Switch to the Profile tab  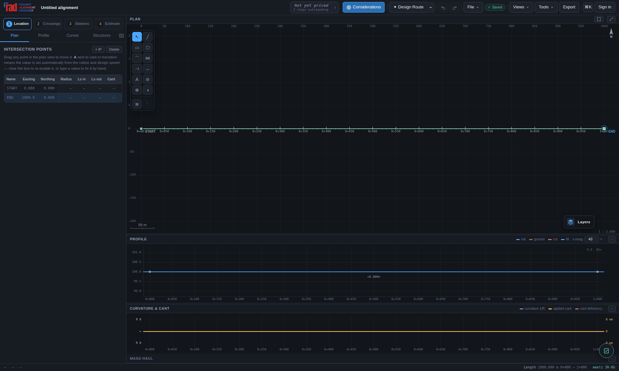point(44,35)
